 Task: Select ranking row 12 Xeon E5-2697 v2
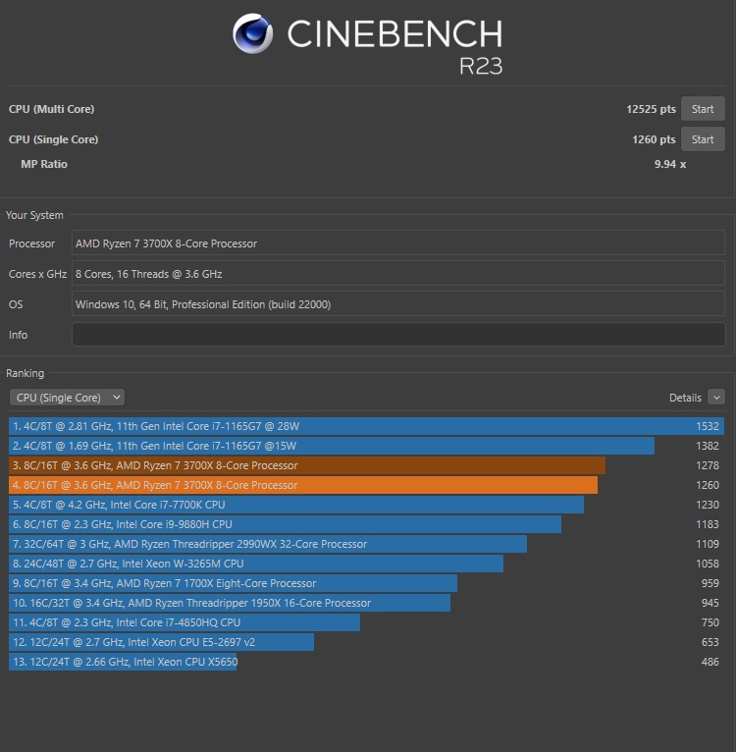pyautogui.click(x=366, y=642)
